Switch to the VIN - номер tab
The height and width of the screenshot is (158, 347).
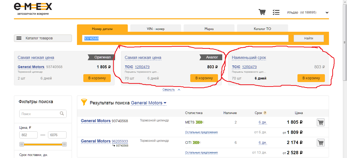(156, 29)
